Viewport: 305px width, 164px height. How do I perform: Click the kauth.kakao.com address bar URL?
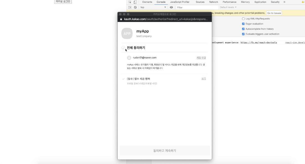tap(166, 19)
